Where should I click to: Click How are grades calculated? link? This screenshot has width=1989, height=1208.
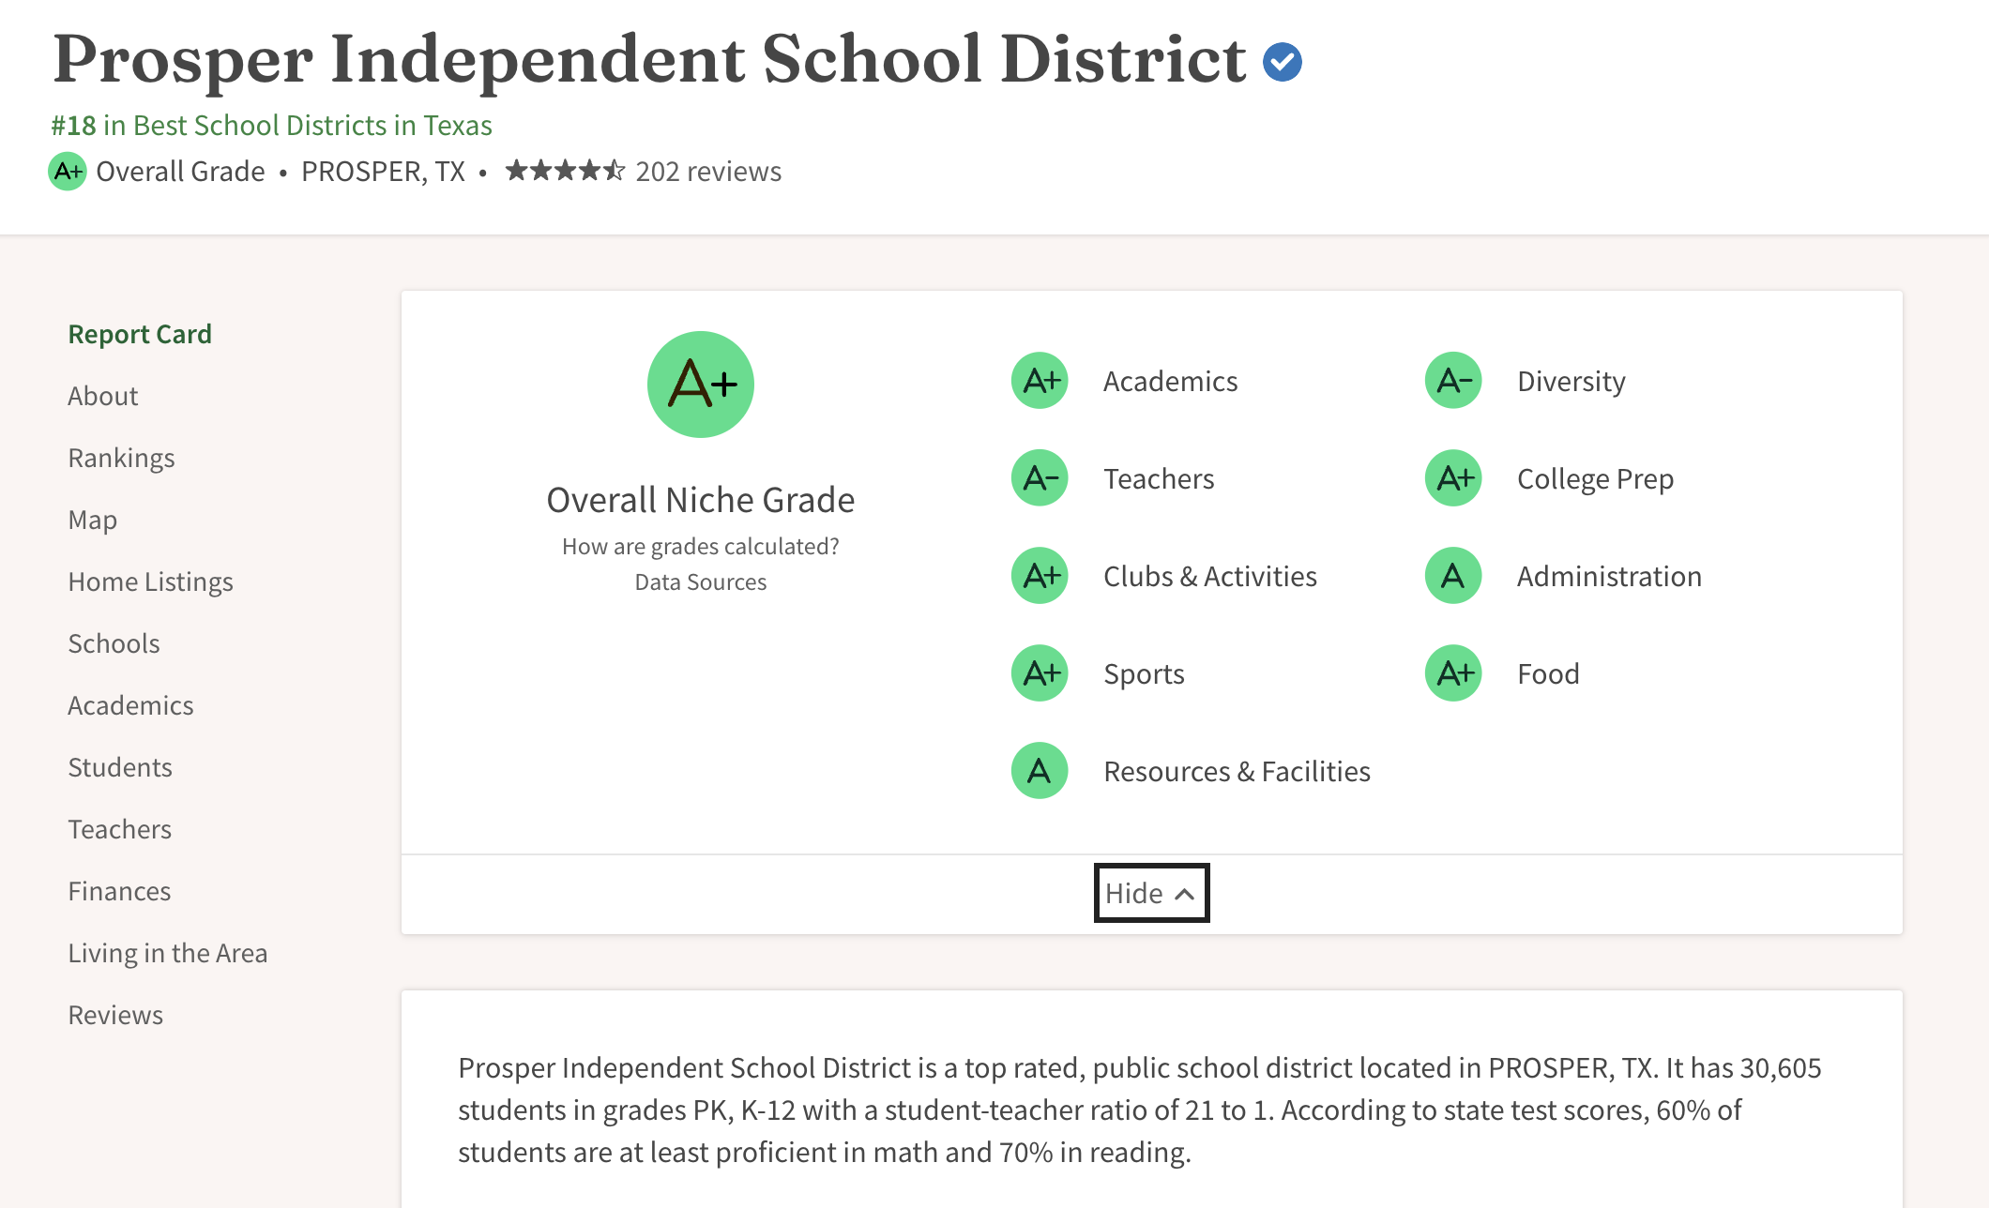tap(701, 546)
